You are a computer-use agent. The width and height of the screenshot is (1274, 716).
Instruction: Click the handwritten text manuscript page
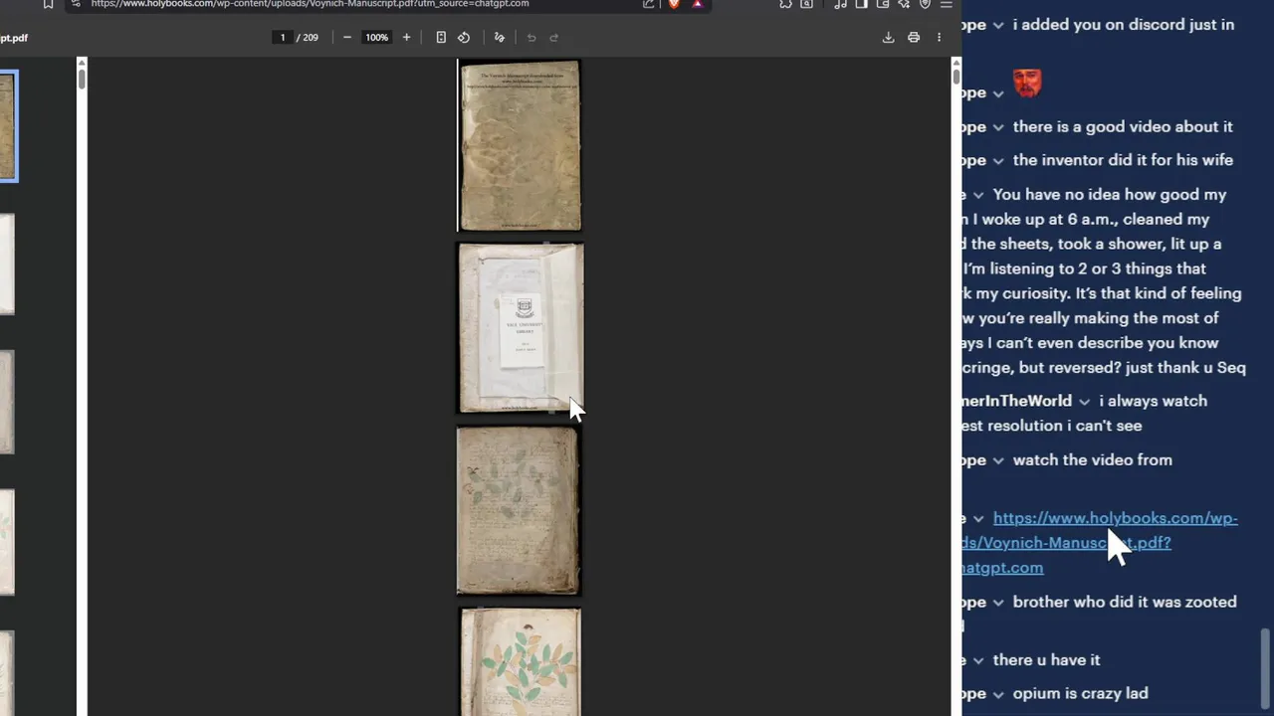[x=519, y=511]
